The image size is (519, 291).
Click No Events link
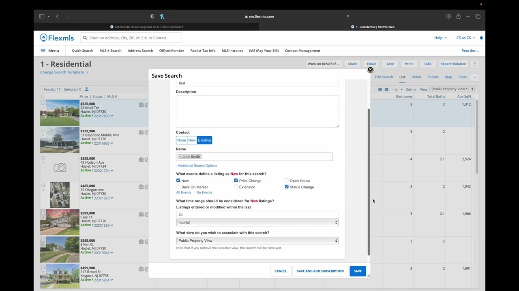point(204,192)
